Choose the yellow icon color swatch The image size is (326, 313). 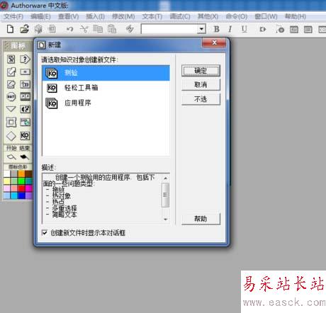coord(6,181)
